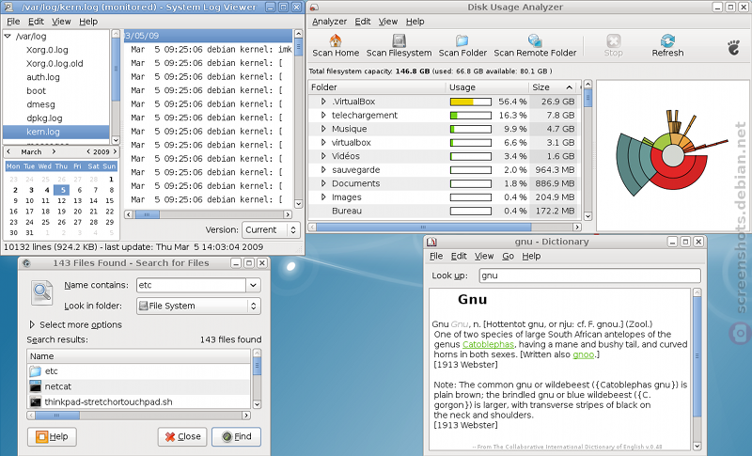Screen dimensions: 752x456
Task: Click the Dictionary window title bar icon
Action: [x=431, y=242]
